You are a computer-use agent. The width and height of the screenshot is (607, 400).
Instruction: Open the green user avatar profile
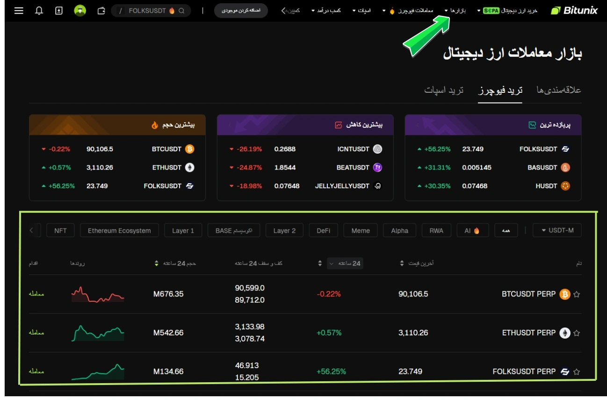tap(80, 10)
